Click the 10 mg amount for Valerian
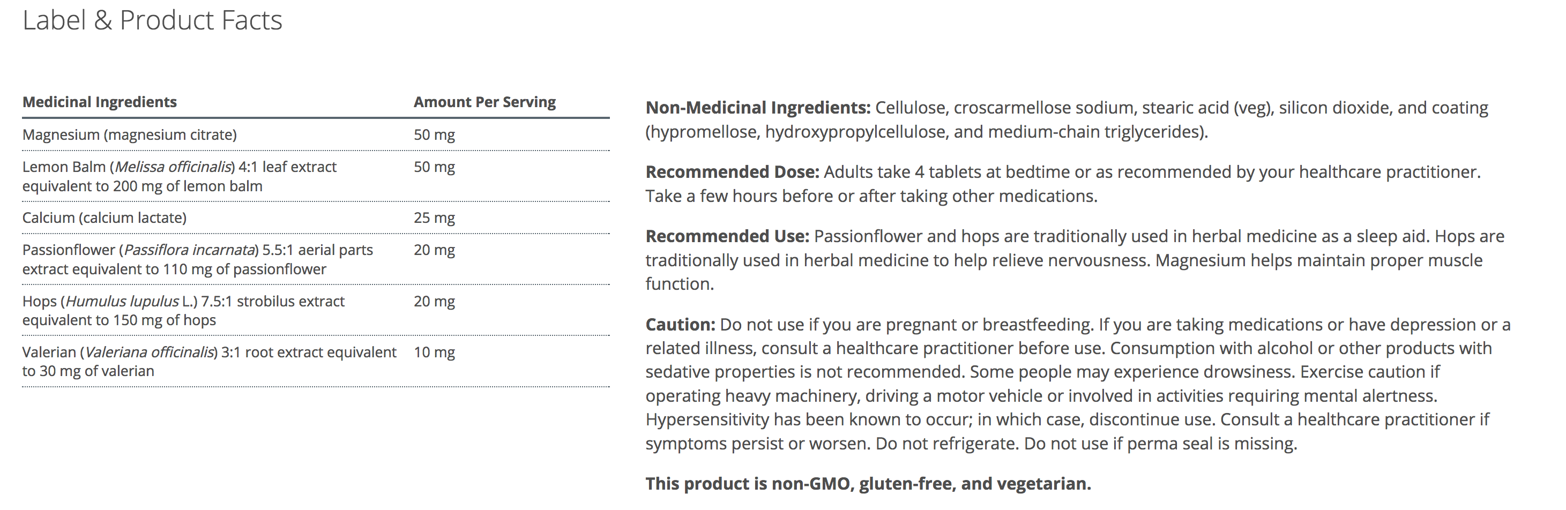 tap(434, 352)
